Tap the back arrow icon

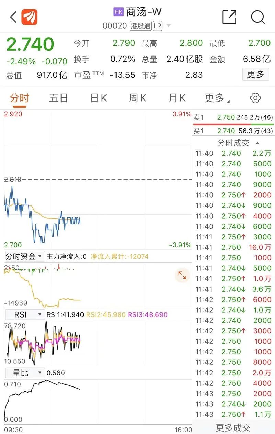coord(13,17)
